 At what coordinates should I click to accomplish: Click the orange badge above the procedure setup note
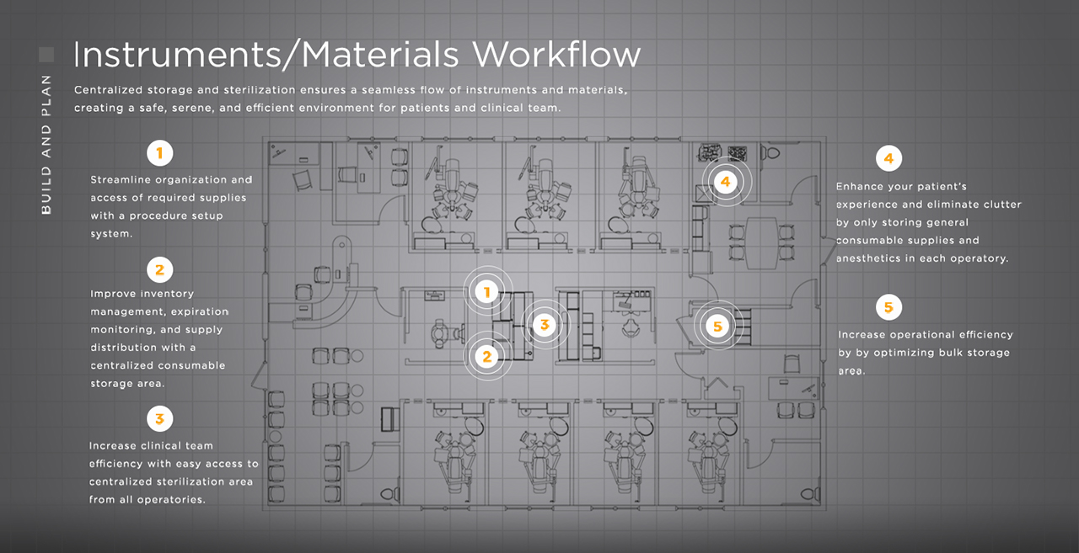pos(159,153)
